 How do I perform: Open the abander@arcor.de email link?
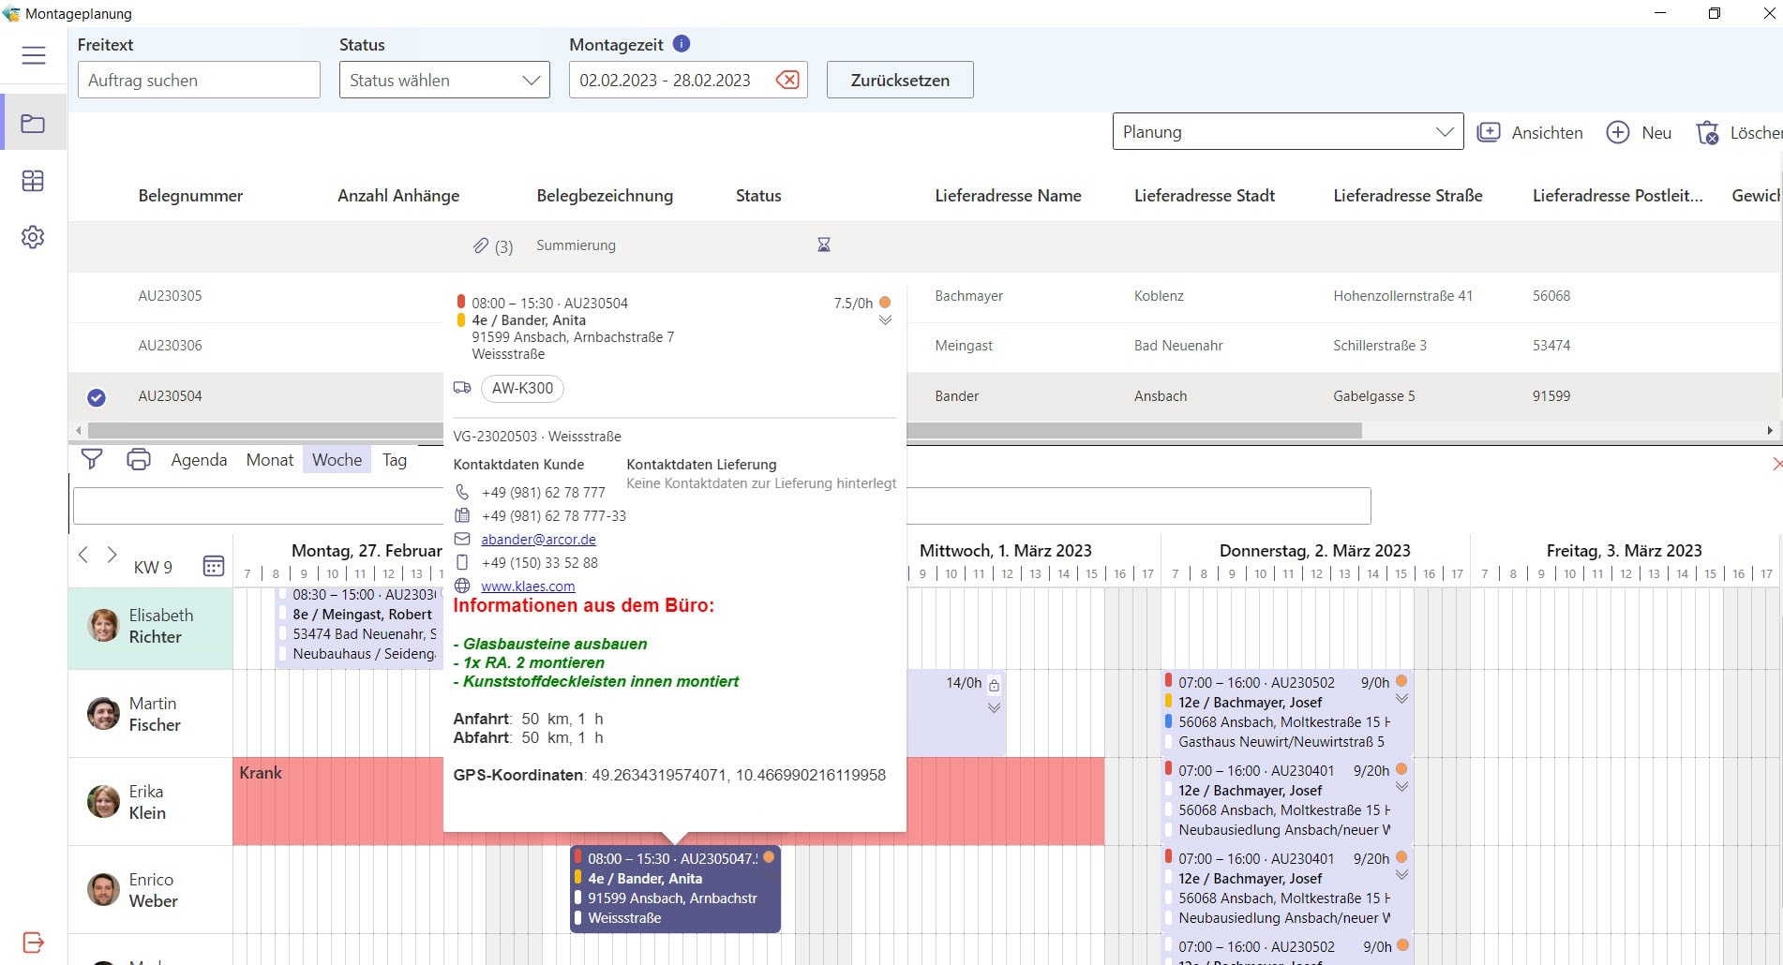pos(538,540)
